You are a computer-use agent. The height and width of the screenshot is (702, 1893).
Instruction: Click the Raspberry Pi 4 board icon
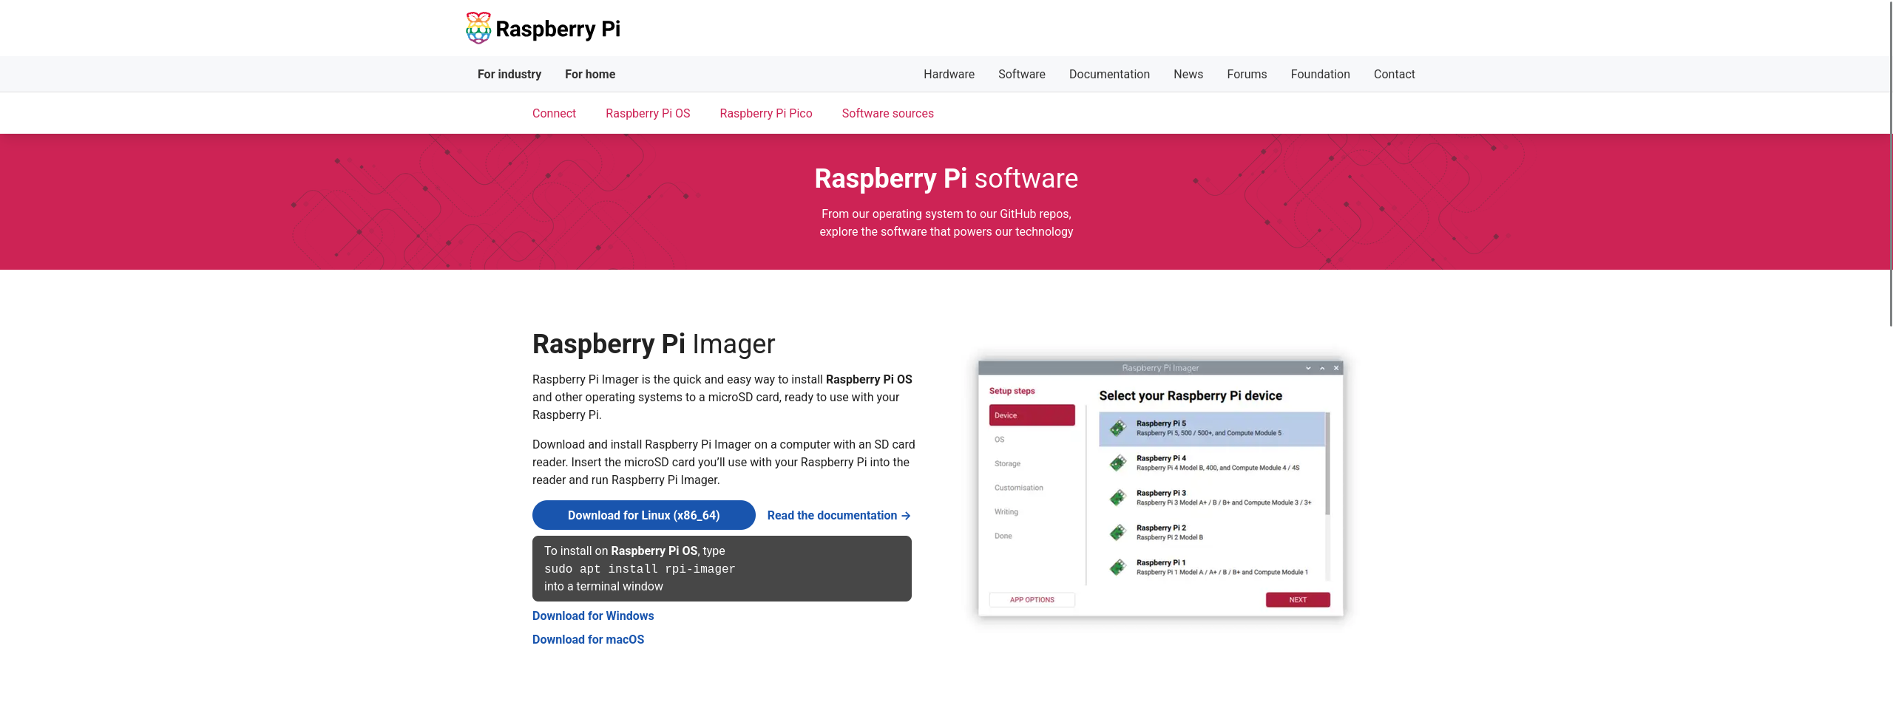pos(1117,463)
